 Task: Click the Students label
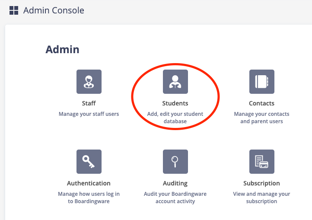click(x=175, y=103)
